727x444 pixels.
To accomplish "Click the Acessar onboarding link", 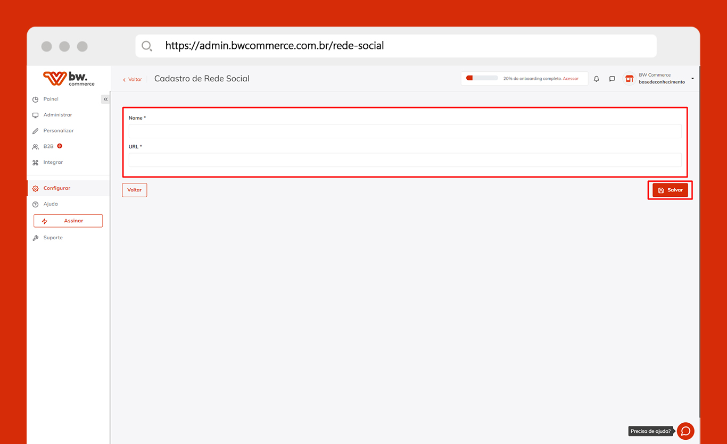I will 571,79.
